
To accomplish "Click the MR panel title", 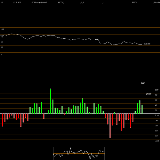I will point(143,83).
